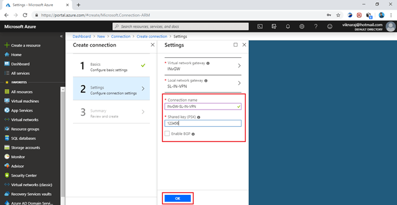Click the New breadcrumb link
This screenshot has height=205, width=397.
[x=101, y=36]
